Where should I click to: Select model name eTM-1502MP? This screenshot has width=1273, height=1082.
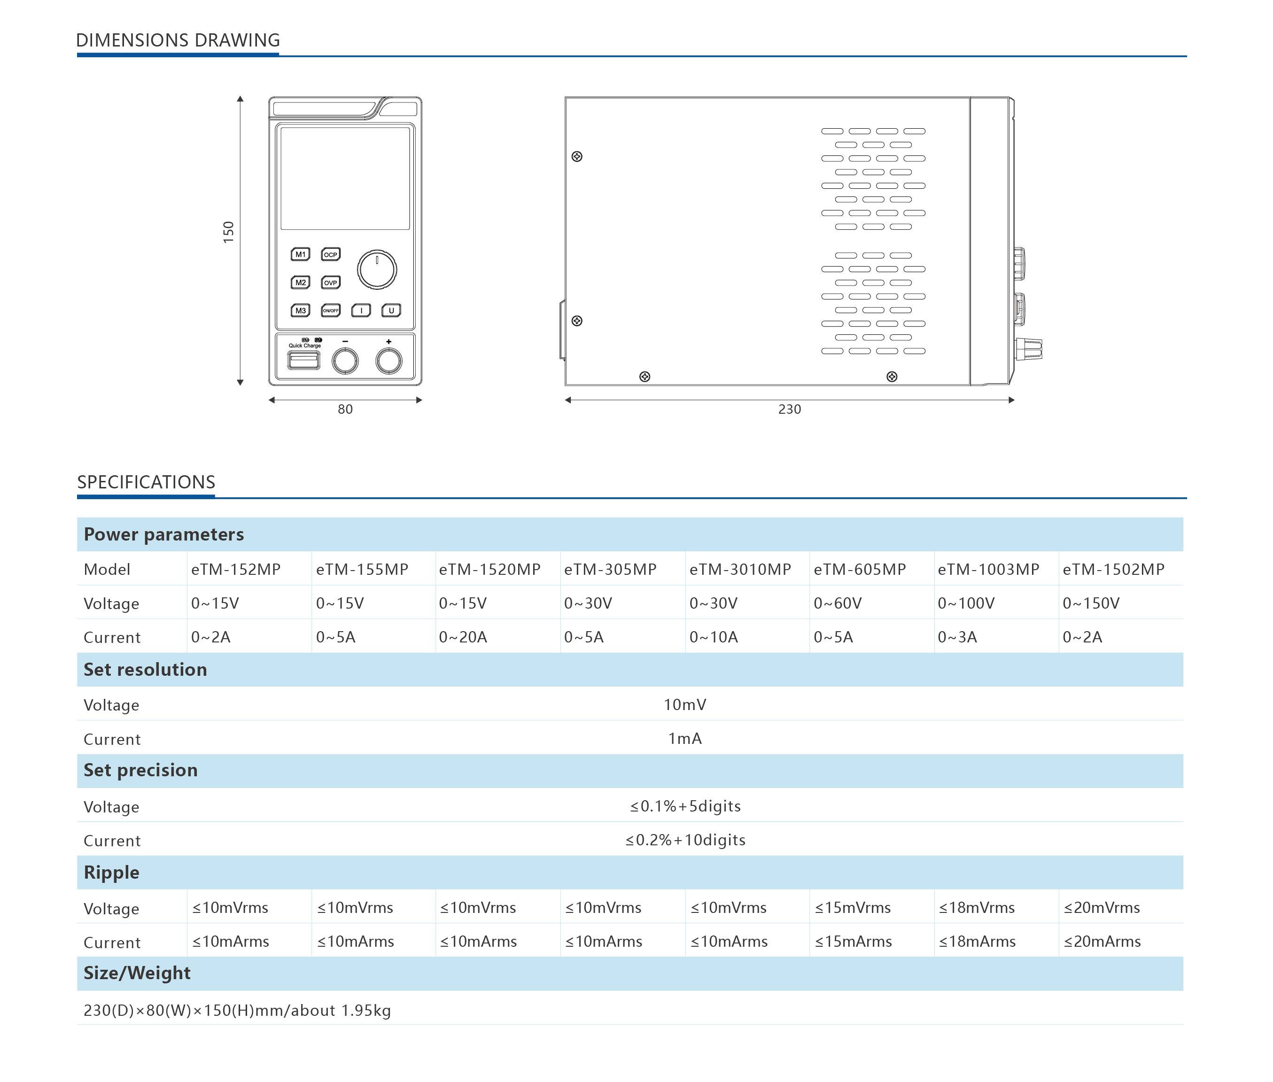point(1113,569)
